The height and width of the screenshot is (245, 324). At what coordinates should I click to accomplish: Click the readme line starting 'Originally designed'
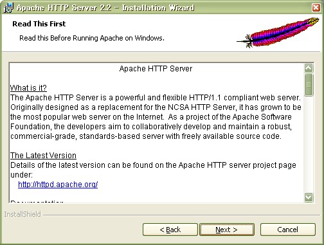coord(156,107)
